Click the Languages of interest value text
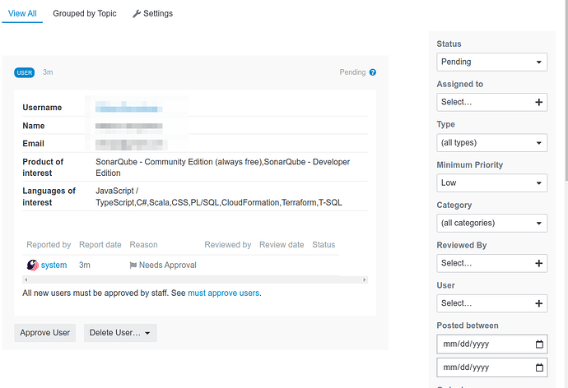Viewport: 568px width, 388px height. 218,196
